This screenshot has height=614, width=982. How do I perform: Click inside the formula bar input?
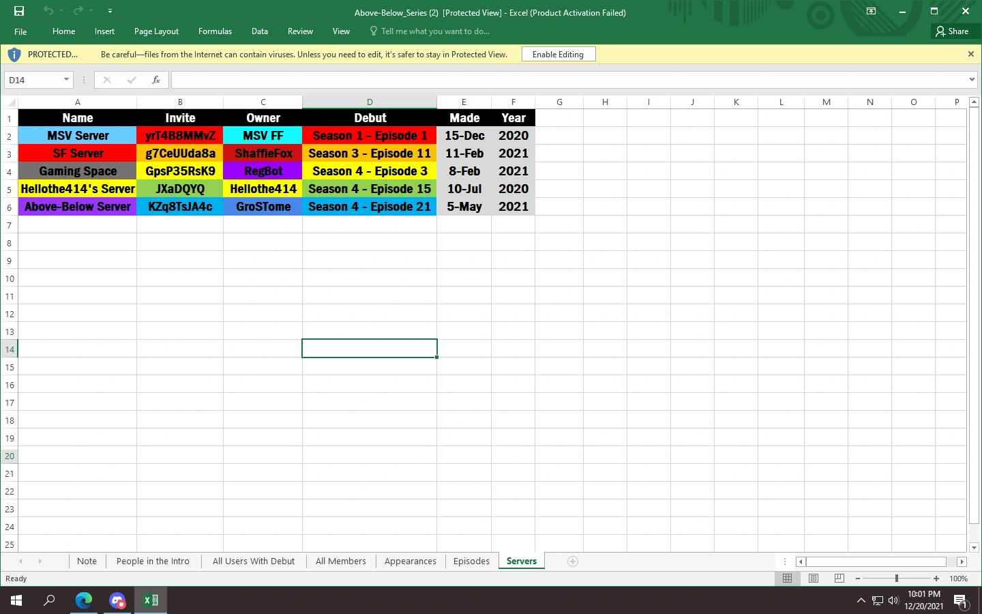point(569,80)
